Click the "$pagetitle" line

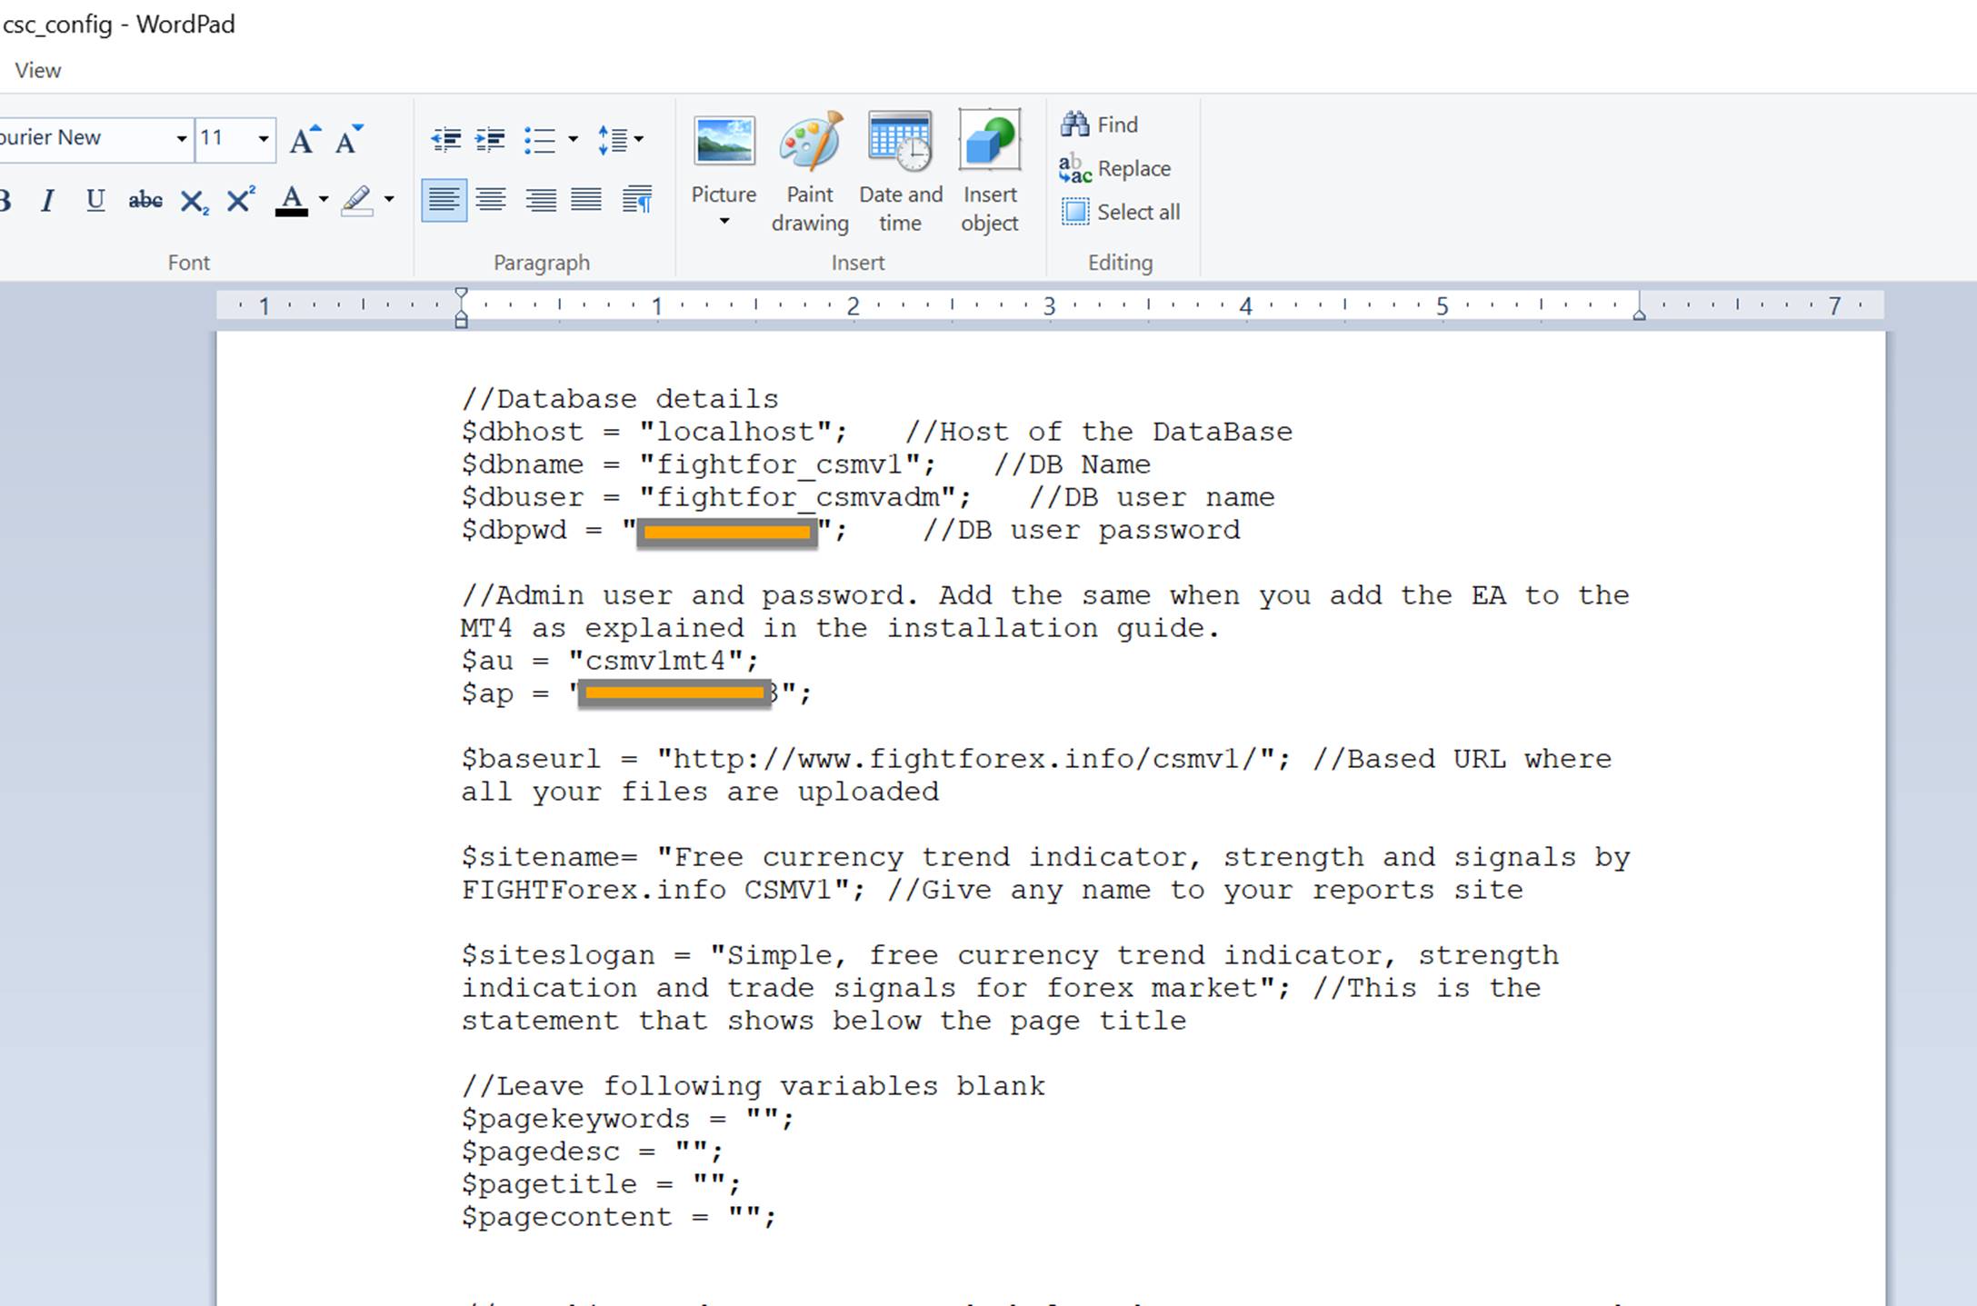point(601,1184)
